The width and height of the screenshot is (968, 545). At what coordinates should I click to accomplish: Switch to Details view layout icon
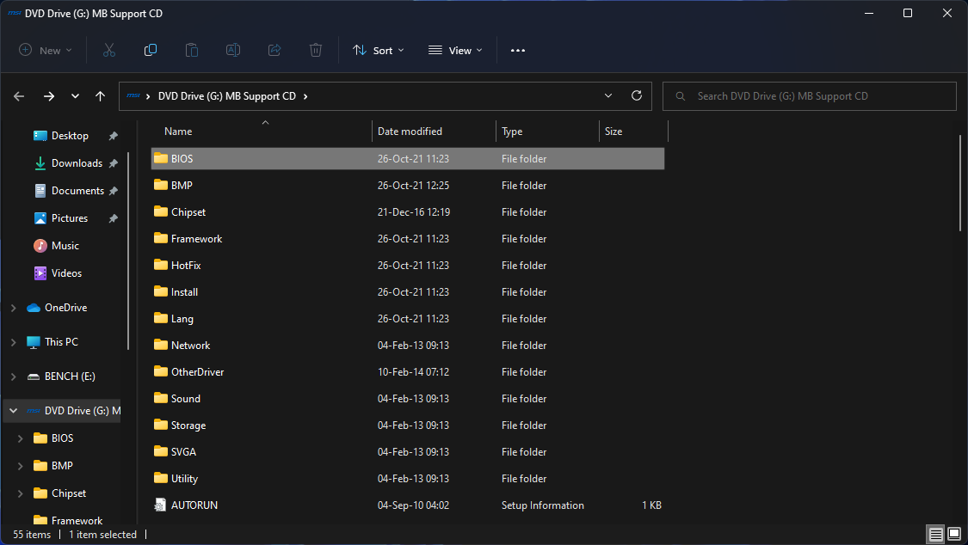pyautogui.click(x=935, y=535)
